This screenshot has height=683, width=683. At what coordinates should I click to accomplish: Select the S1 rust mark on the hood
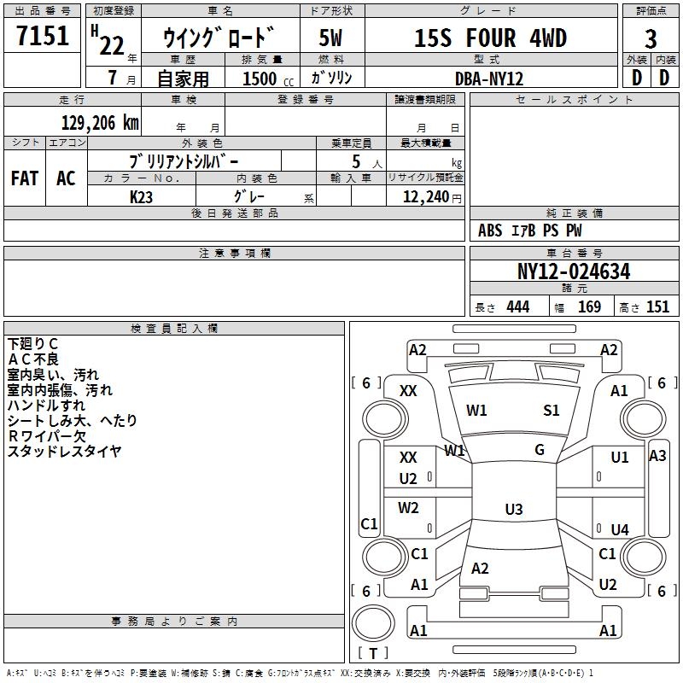pyautogui.click(x=552, y=411)
